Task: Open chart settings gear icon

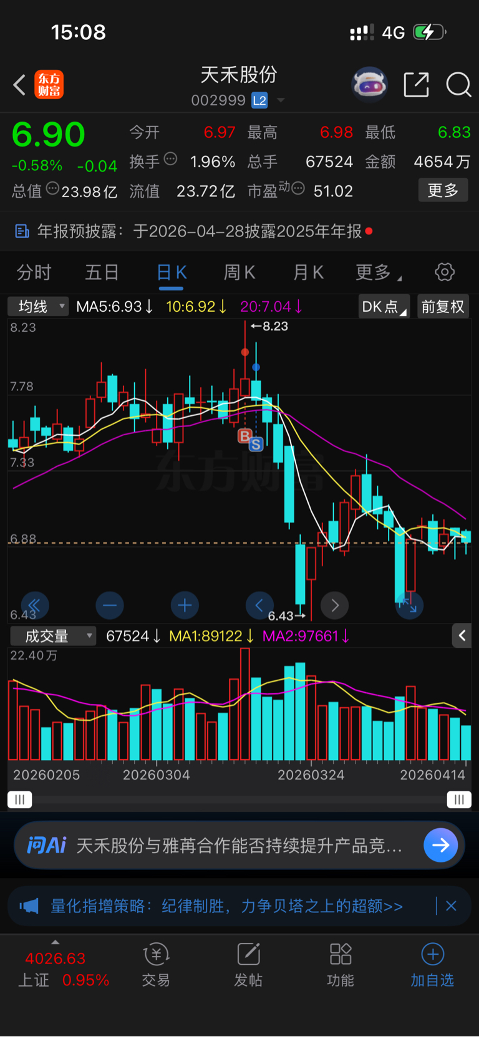Action: coord(445,273)
